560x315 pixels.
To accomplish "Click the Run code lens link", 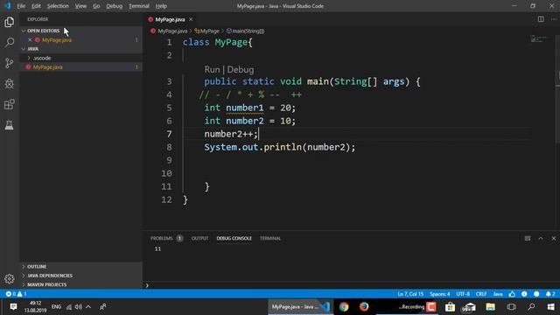I will [x=212, y=69].
